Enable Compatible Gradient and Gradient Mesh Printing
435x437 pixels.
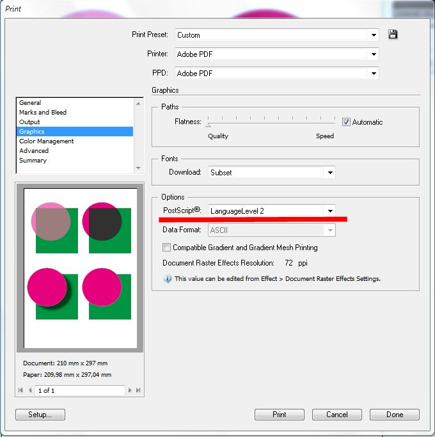point(166,247)
